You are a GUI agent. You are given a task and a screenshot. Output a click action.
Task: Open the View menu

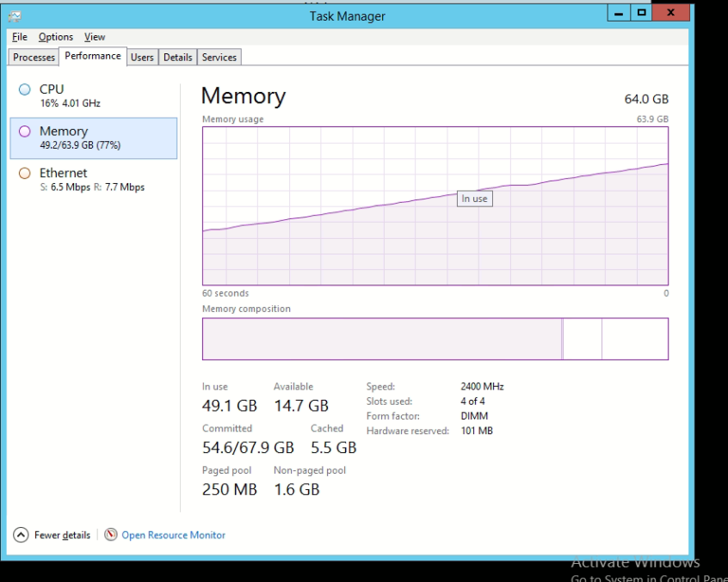click(x=95, y=37)
